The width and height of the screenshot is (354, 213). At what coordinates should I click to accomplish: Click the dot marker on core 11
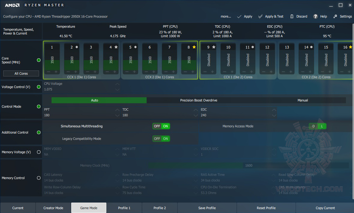click(x=253, y=47)
